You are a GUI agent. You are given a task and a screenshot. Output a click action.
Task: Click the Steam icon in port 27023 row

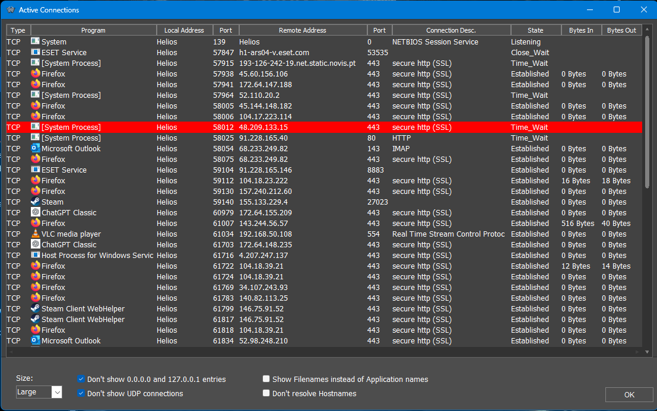click(35, 202)
